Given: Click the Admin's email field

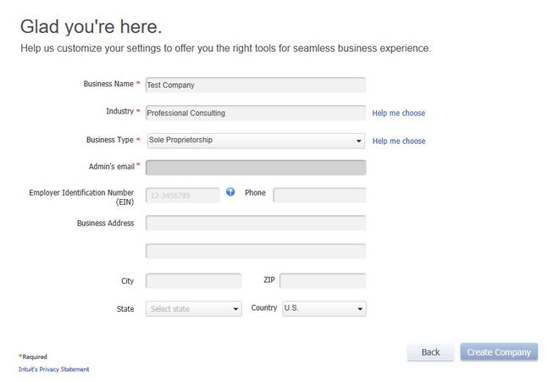Looking at the screenshot, I should [x=255, y=168].
